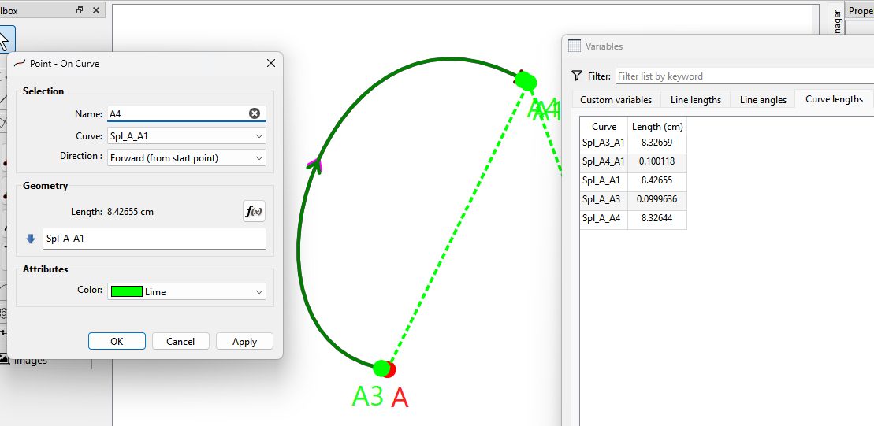
Task: Select the arrow pointer tool in toolbox
Action: click(4, 41)
